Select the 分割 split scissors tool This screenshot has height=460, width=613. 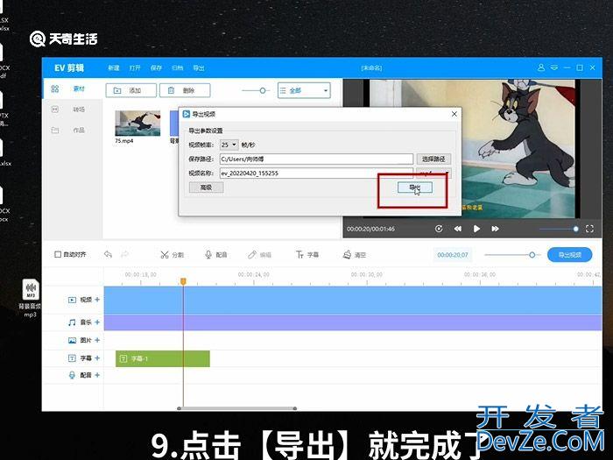click(172, 255)
